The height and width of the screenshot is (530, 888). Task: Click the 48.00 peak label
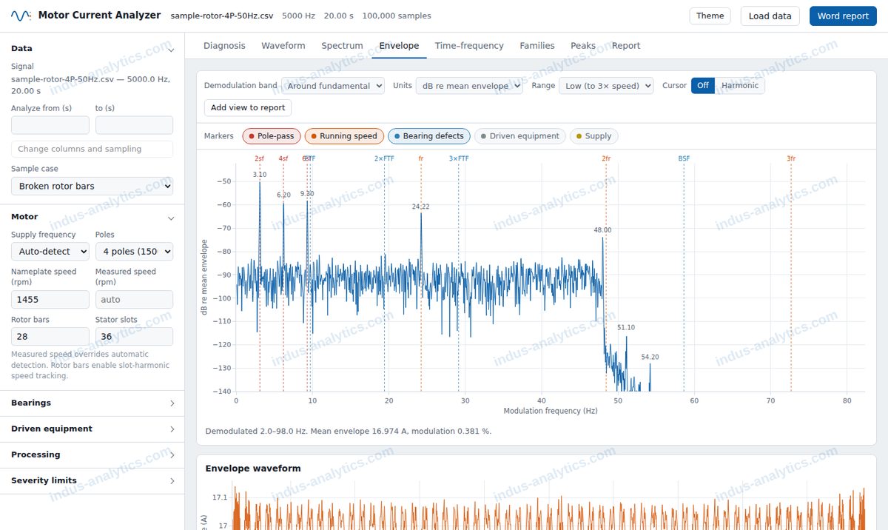tap(603, 230)
